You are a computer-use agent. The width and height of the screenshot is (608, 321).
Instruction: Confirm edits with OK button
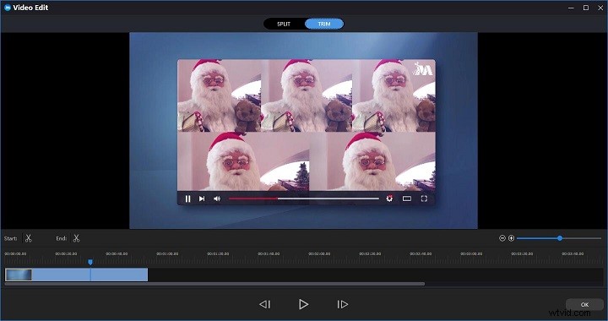(x=584, y=305)
